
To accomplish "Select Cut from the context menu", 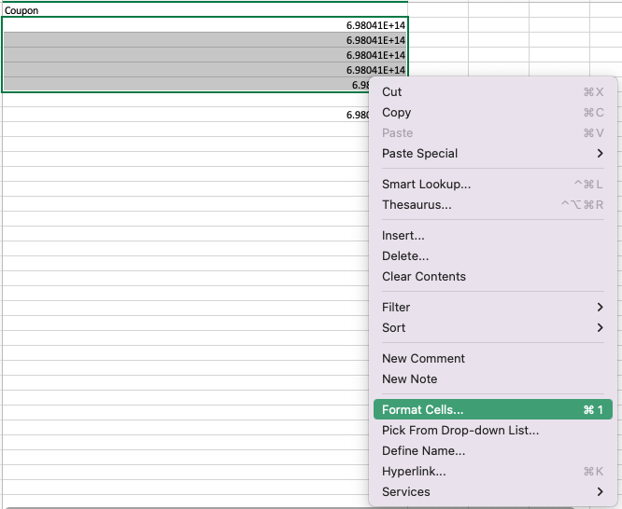I will (392, 92).
